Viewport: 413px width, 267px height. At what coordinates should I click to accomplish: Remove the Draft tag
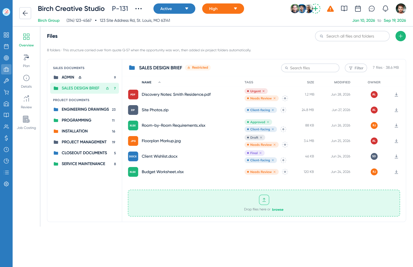click(x=261, y=138)
